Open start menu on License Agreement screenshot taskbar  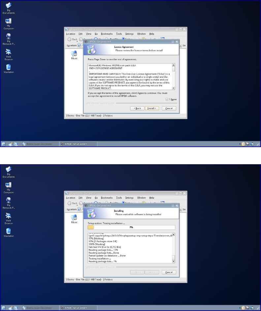pyautogui.click(x=3, y=144)
